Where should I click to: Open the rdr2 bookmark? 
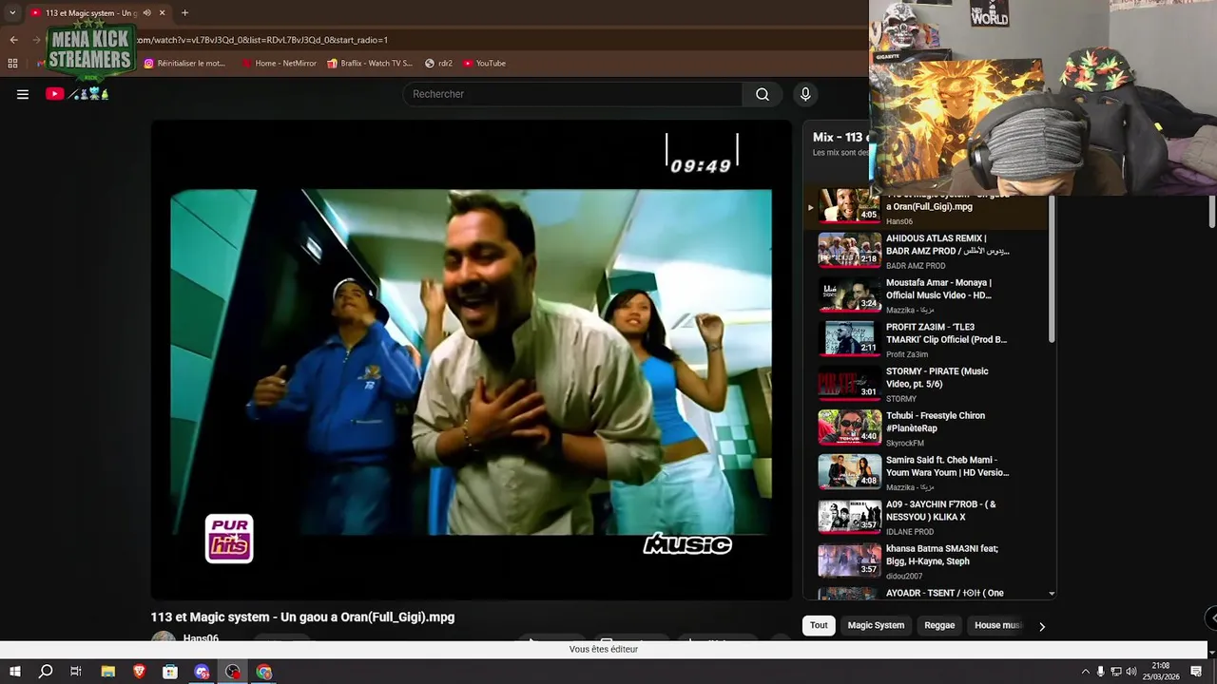(x=438, y=64)
